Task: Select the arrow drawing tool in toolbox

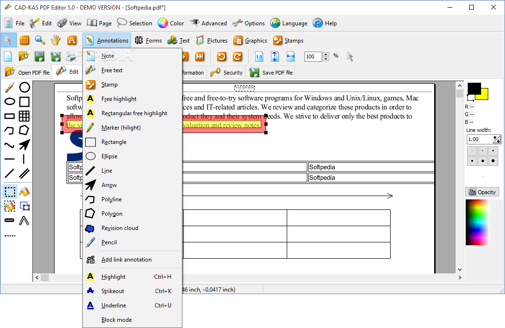Action: (24, 145)
